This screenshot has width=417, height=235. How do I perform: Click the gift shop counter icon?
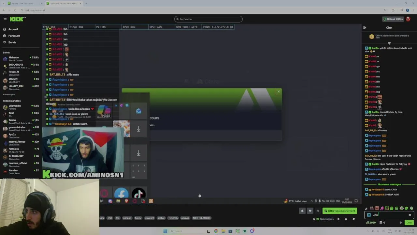[x=382, y=223]
